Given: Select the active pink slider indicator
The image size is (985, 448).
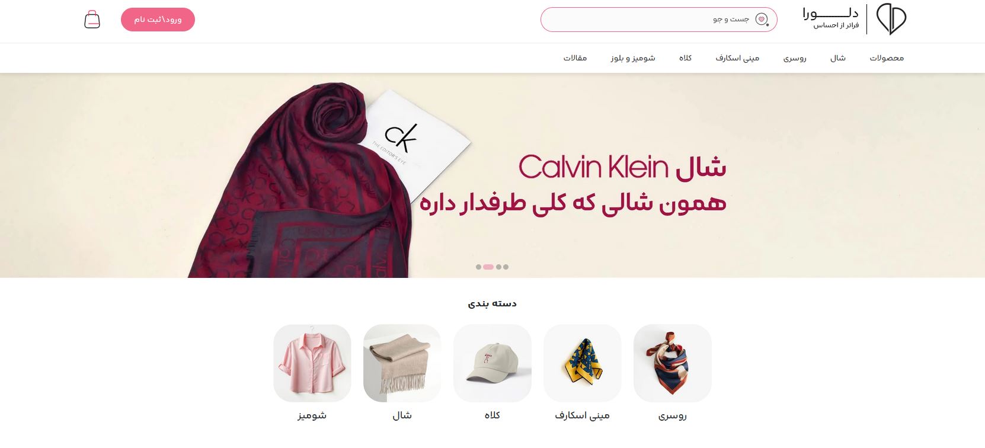Looking at the screenshot, I should (488, 267).
